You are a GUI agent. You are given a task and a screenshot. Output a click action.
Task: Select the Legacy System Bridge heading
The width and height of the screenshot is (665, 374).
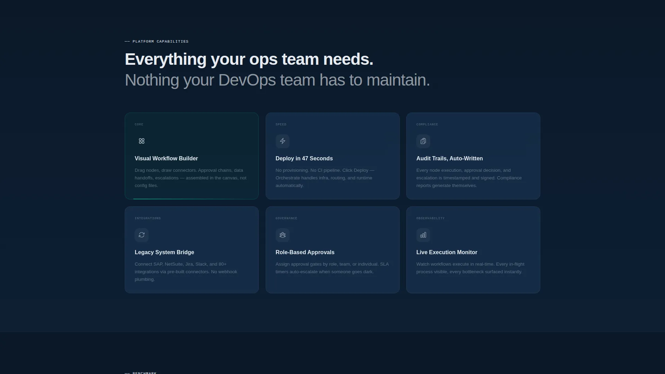point(165,252)
